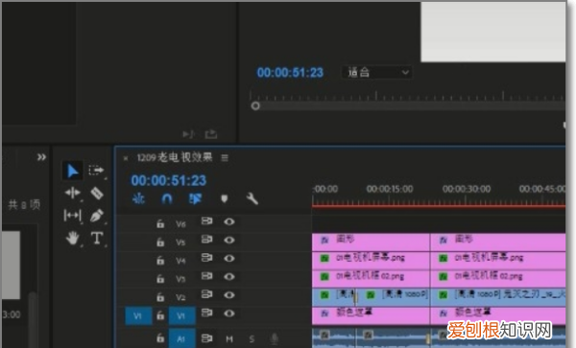This screenshot has width=576, height=348.
Task: Toggle insert sequences as nests icon
Action: [138, 198]
